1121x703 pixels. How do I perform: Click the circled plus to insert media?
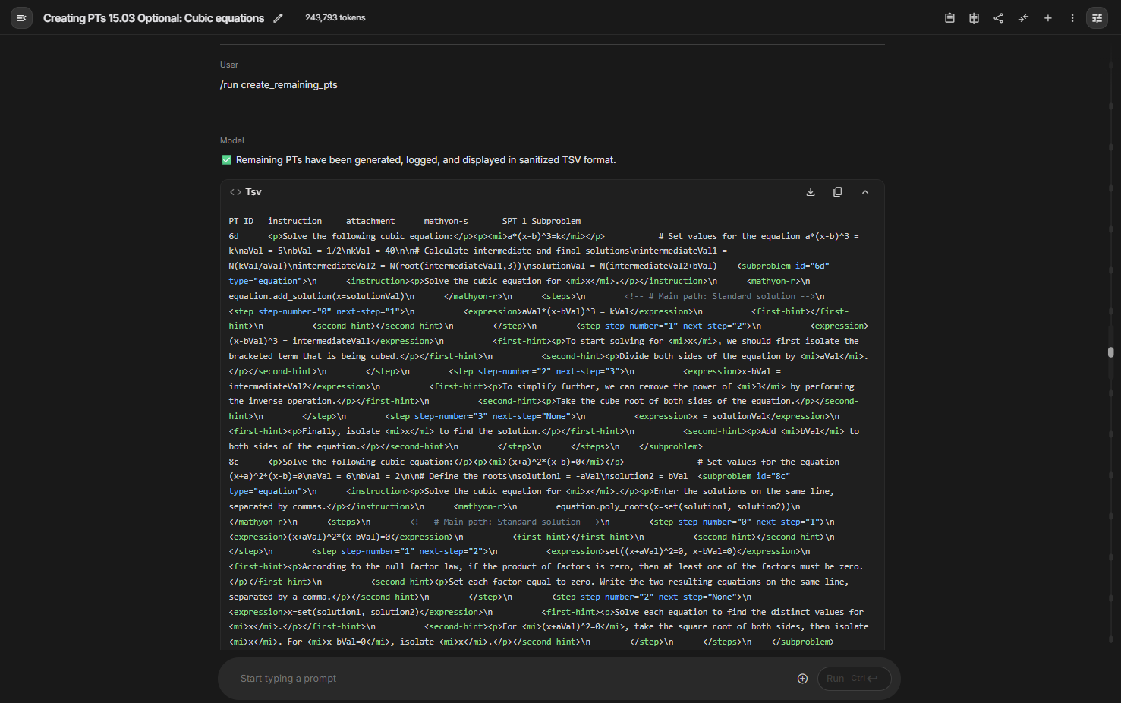[x=802, y=679]
